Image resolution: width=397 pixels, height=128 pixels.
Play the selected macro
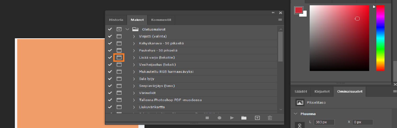232,118
